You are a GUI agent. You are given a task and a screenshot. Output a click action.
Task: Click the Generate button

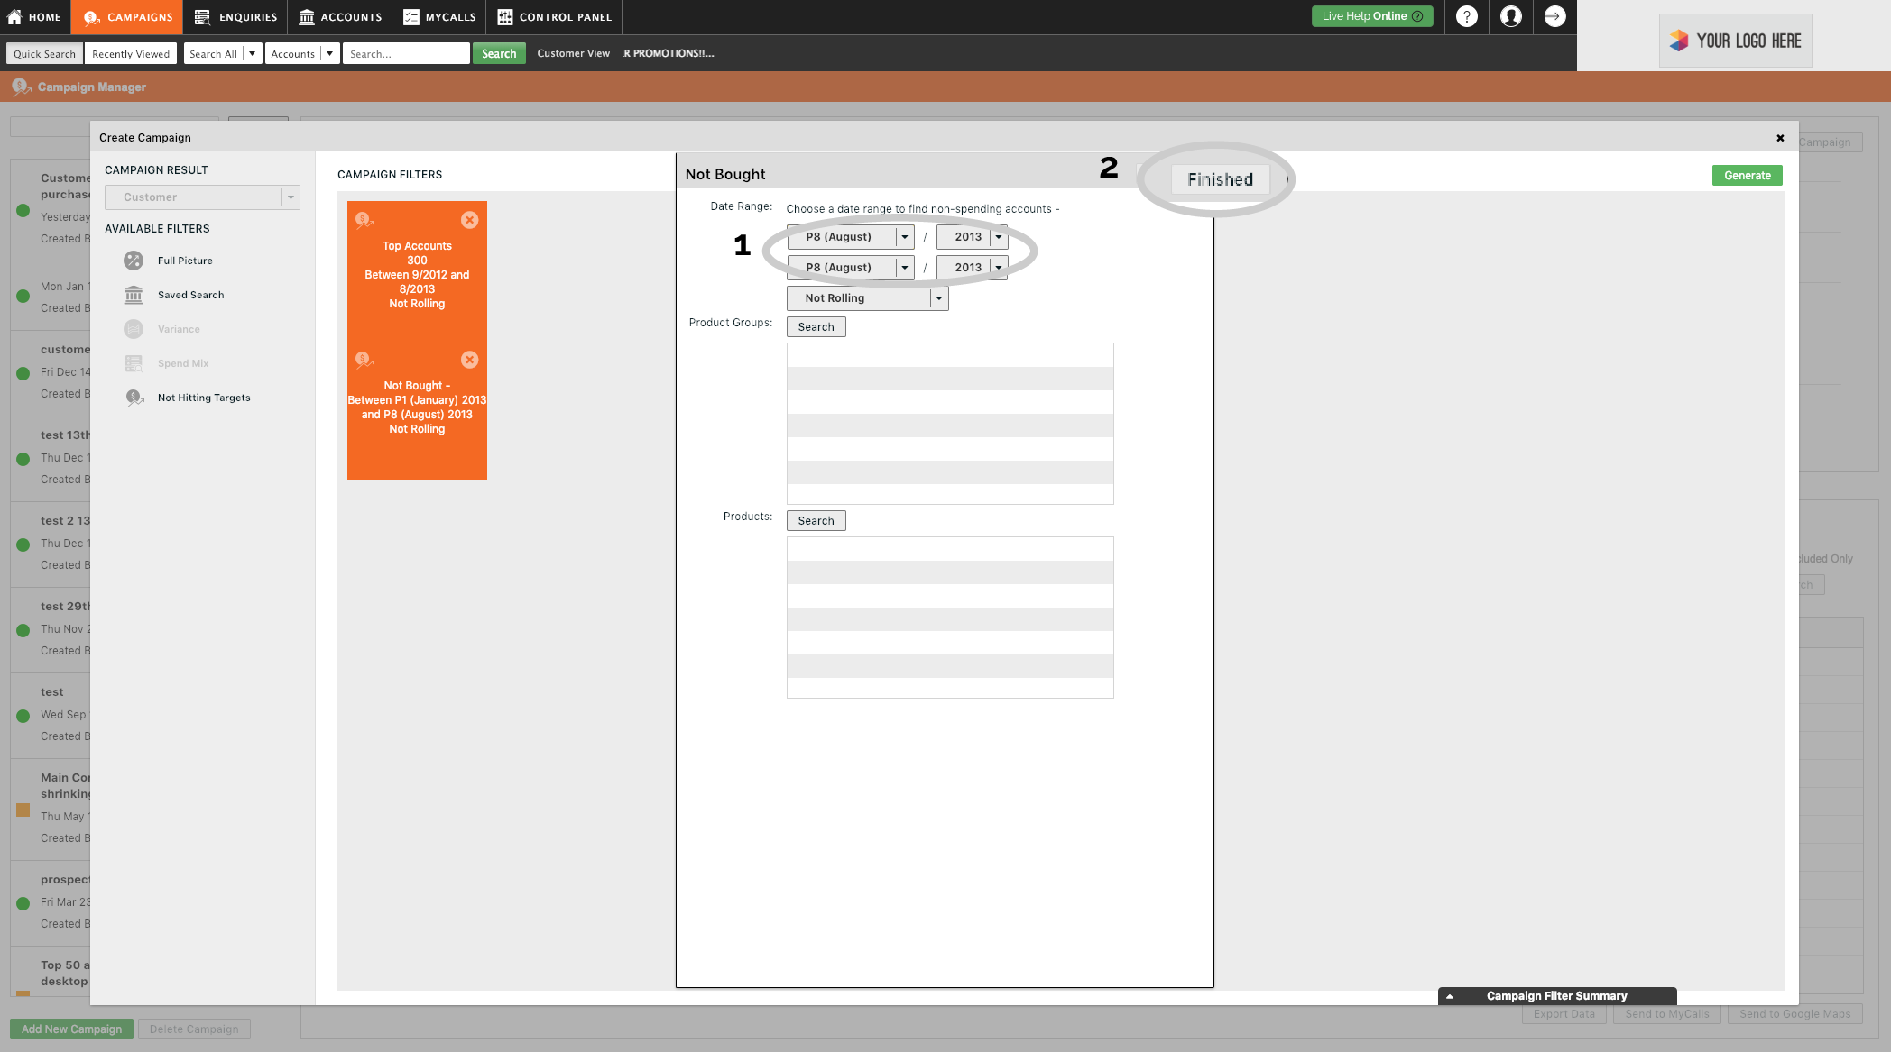coord(1748,175)
